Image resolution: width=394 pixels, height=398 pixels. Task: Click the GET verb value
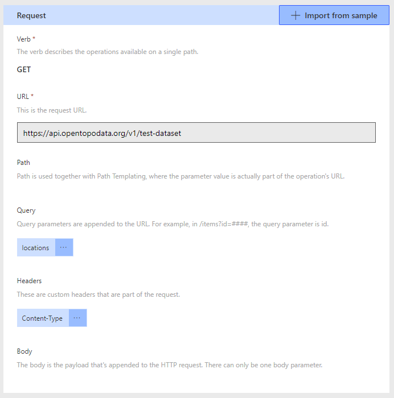point(24,70)
